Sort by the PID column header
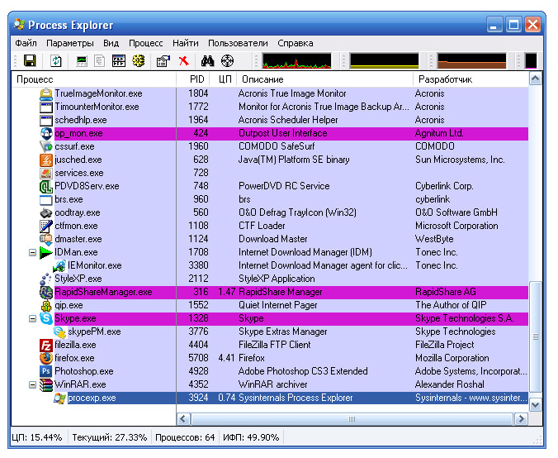This screenshot has height=458, width=558. point(193,79)
